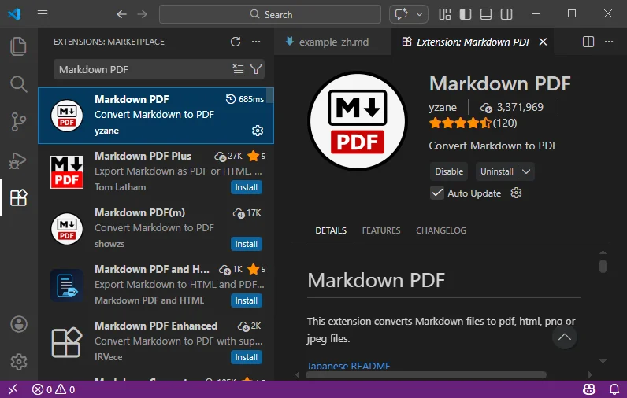Open the extensions filter funnel
Screen dimensions: 627x398
(x=256, y=69)
